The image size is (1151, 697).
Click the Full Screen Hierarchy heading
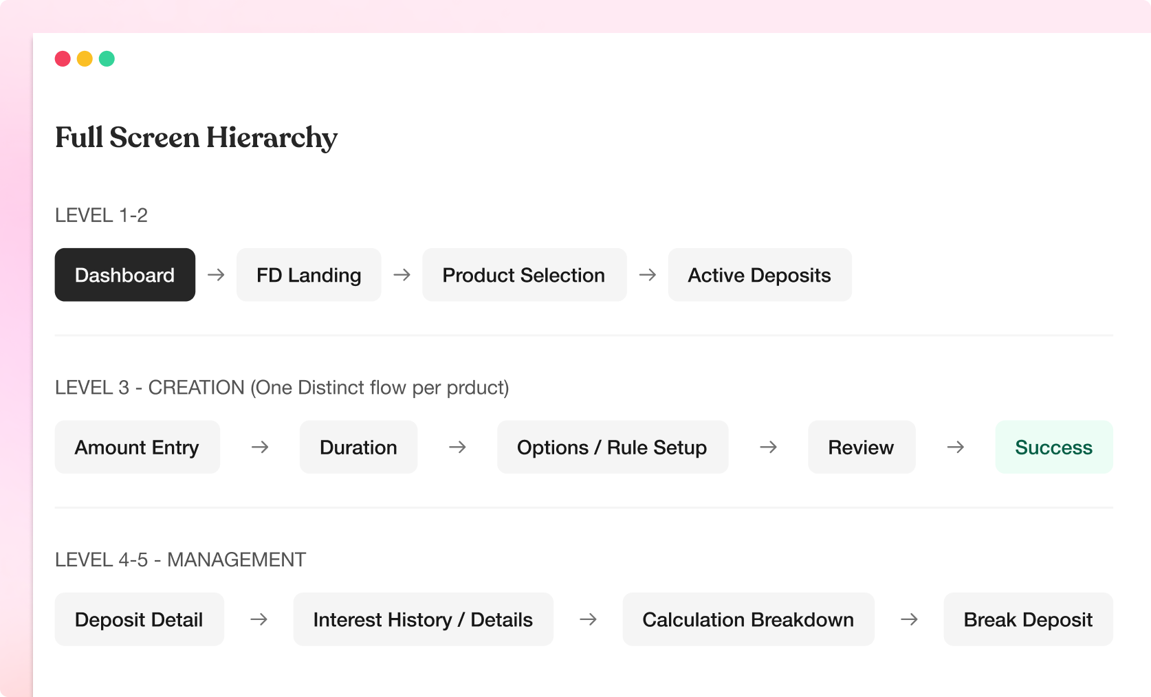(x=196, y=137)
